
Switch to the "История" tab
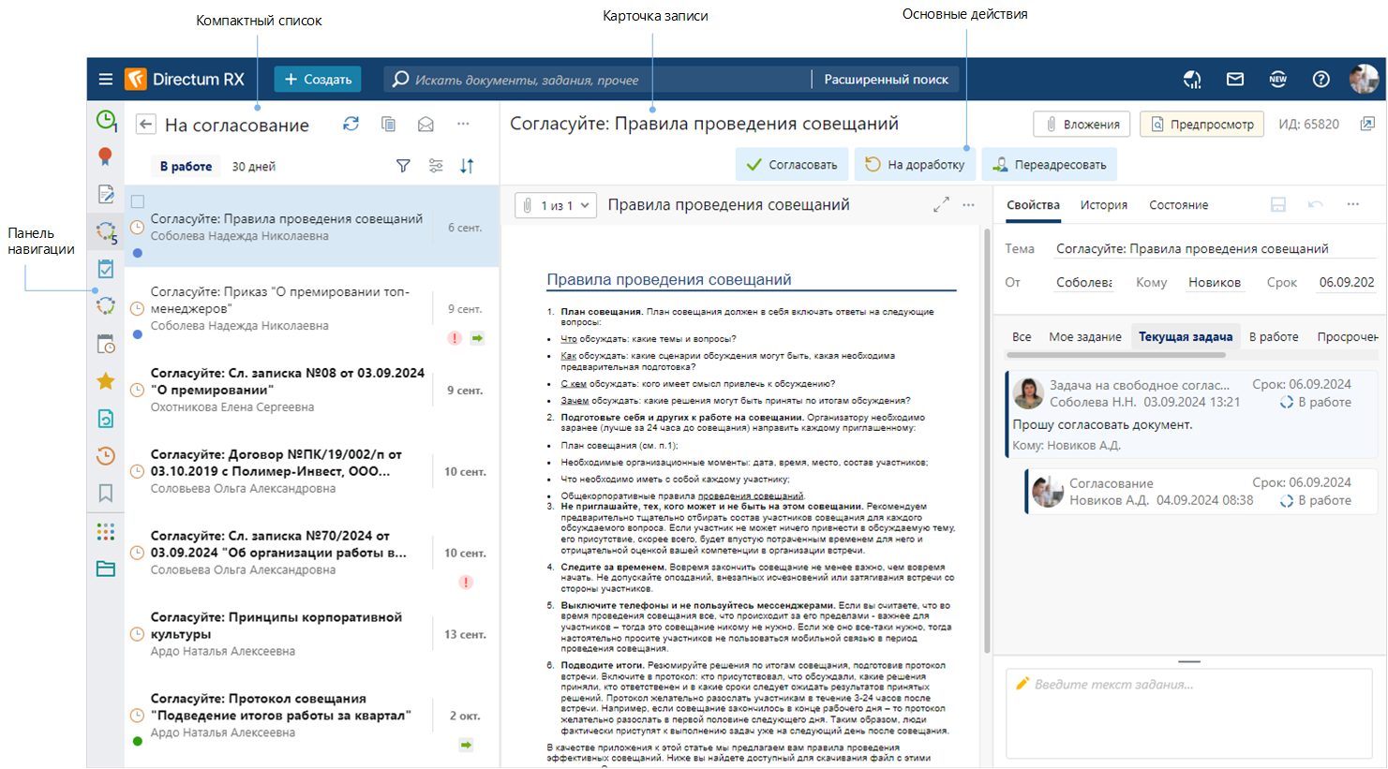tap(1103, 205)
